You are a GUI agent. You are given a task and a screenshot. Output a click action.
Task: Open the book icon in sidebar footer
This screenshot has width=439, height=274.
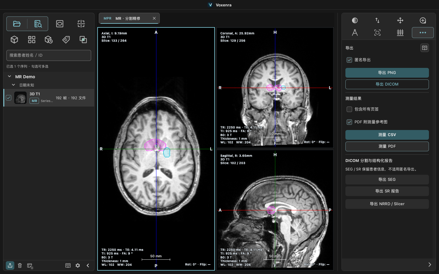(x=68, y=265)
